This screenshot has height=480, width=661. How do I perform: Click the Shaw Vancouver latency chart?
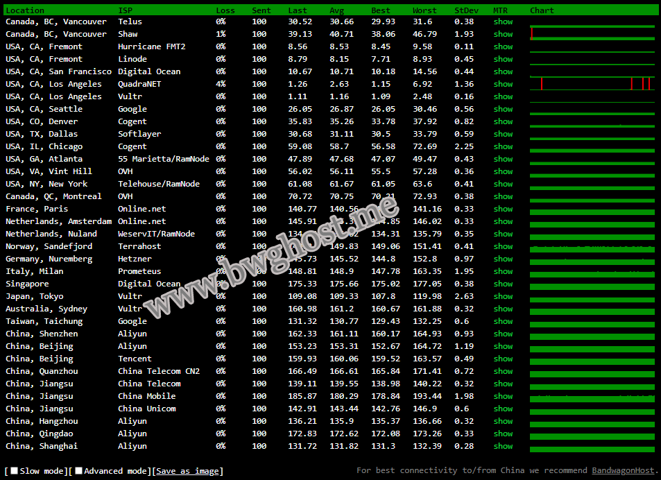pyautogui.click(x=592, y=34)
